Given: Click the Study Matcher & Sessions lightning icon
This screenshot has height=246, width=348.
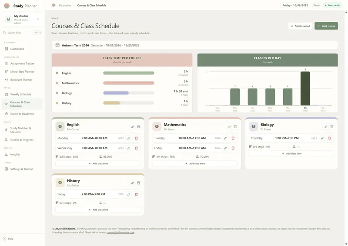Looking at the screenshot, I should click(6, 130).
